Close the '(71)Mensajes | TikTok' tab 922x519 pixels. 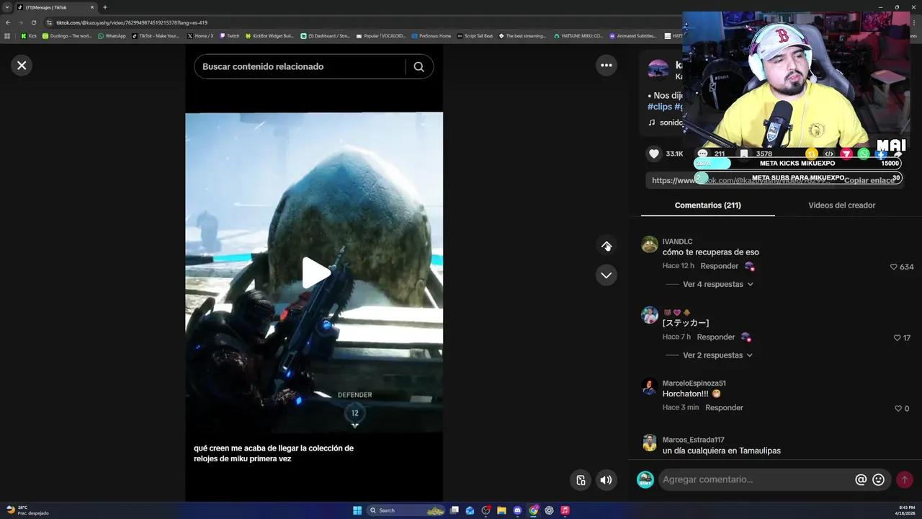coord(92,7)
